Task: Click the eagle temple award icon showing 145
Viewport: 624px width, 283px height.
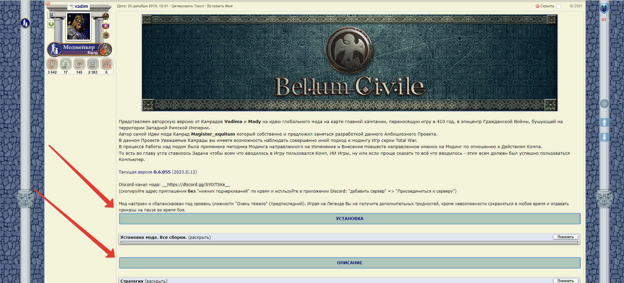Action: pos(79,64)
